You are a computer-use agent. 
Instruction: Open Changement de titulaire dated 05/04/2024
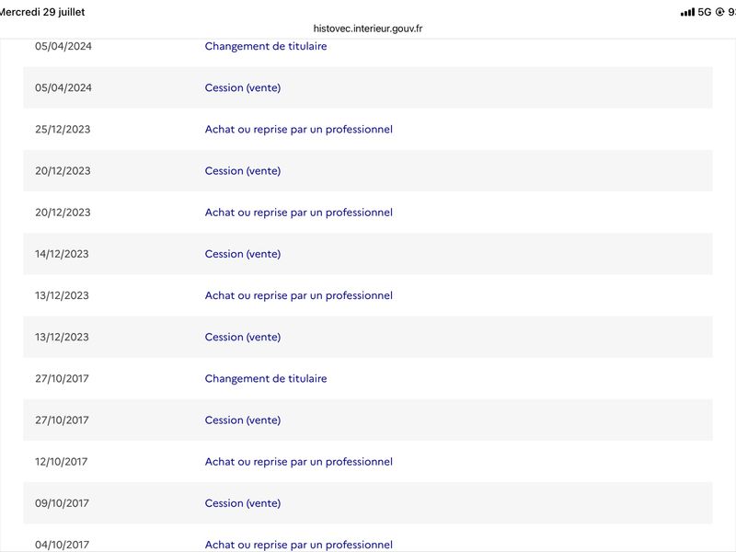266,46
